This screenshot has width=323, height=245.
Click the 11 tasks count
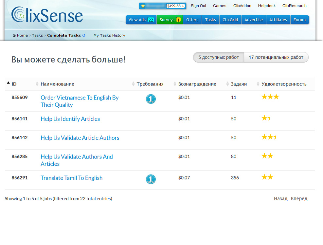(x=234, y=97)
